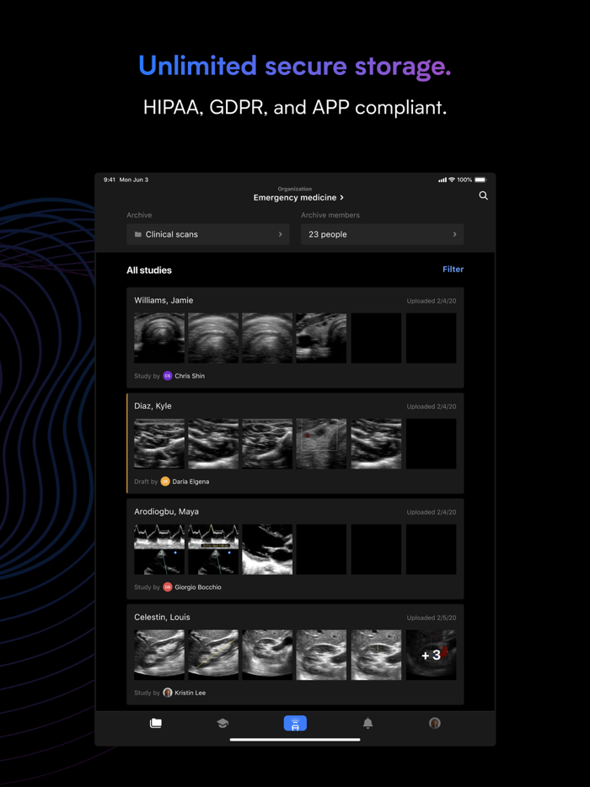The image size is (590, 787).
Task: Tap Giorgio Bocchio's red avatar
Action: (168, 586)
